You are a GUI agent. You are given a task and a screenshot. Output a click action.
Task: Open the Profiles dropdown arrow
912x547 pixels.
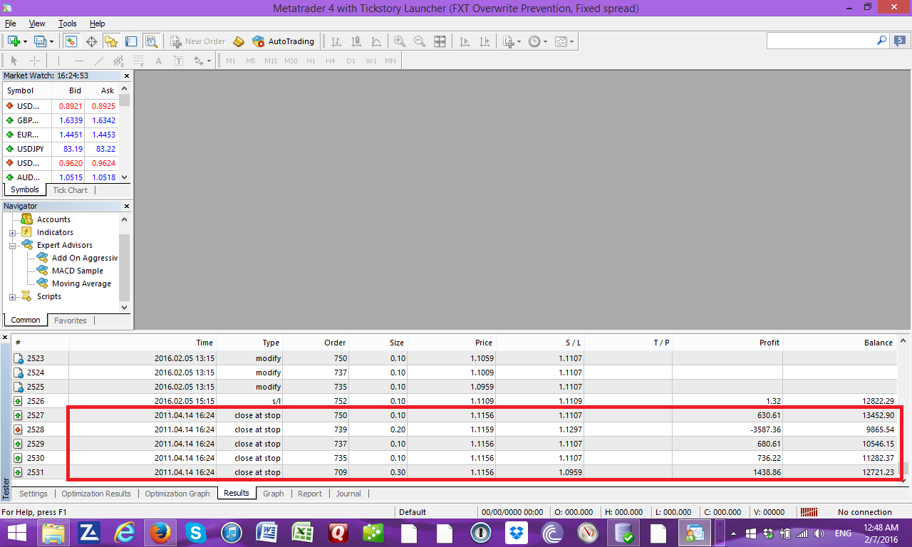click(x=51, y=41)
